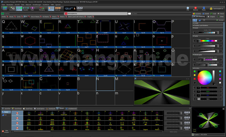This screenshot has width=226, height=137.
Task: Trigger cue w red hexagon
Action: tap(30, 40)
